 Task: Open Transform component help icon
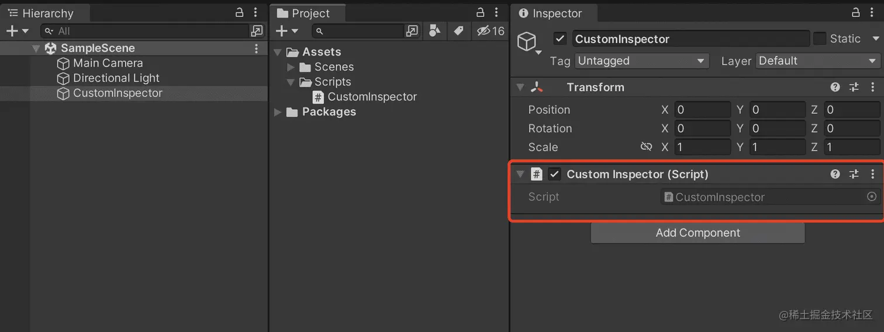point(835,87)
